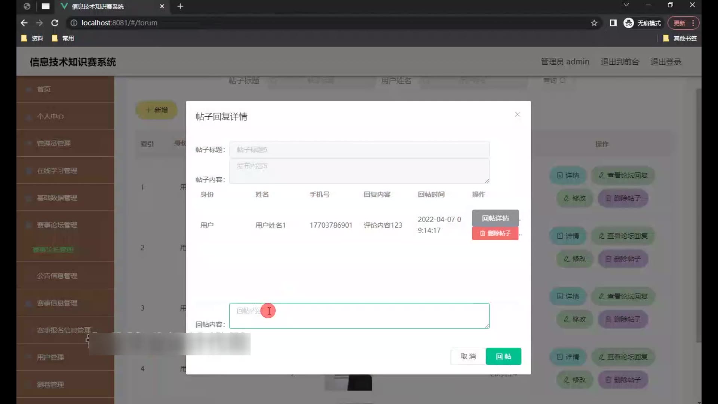Reload the page with refresh icon
The height and width of the screenshot is (404, 718).
tap(55, 23)
